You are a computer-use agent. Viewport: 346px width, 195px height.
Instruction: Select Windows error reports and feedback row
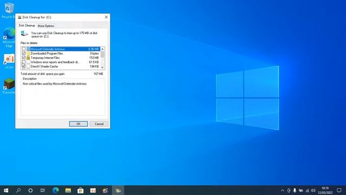[61, 62]
